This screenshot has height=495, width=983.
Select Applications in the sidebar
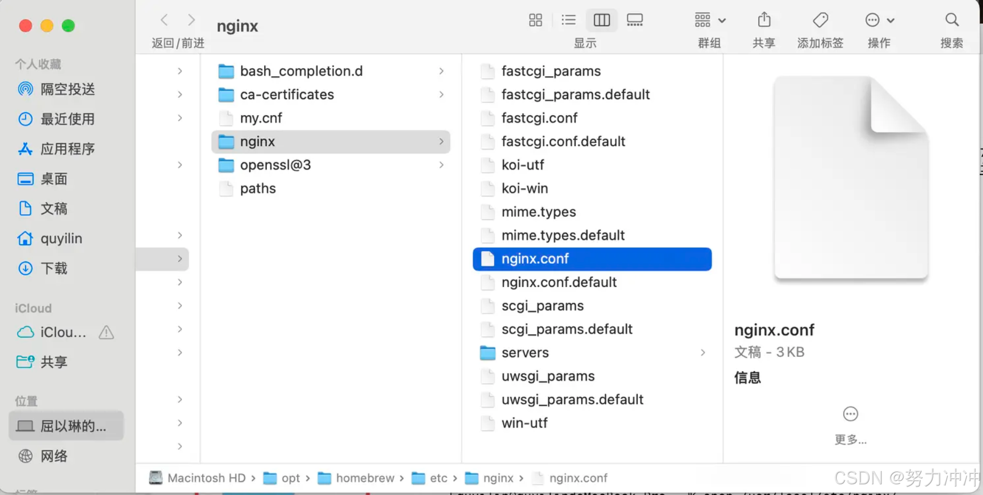point(57,149)
